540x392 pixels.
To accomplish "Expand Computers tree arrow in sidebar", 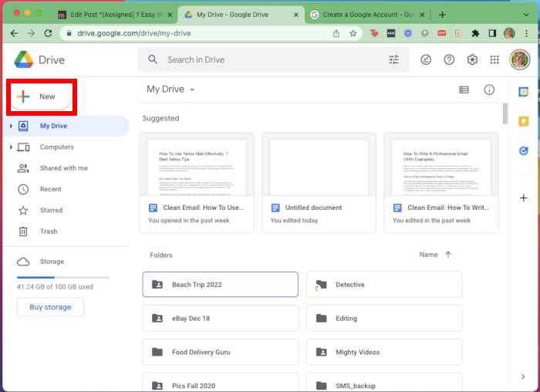I will click(11, 147).
